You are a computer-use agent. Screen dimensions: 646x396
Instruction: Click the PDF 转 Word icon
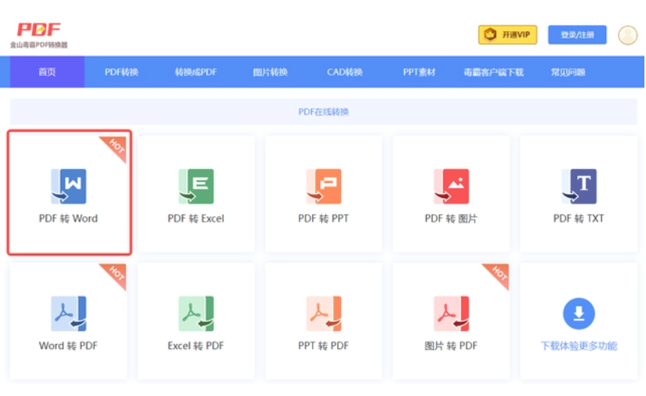click(68, 187)
